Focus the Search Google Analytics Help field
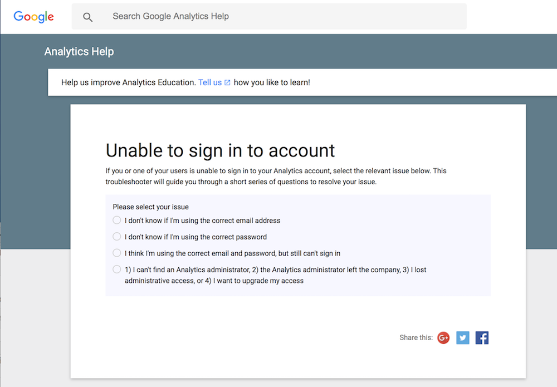This screenshot has width=557, height=387. (269, 16)
